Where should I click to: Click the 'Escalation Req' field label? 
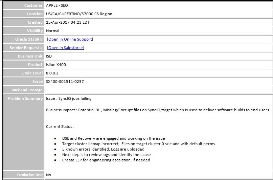tap(29, 175)
